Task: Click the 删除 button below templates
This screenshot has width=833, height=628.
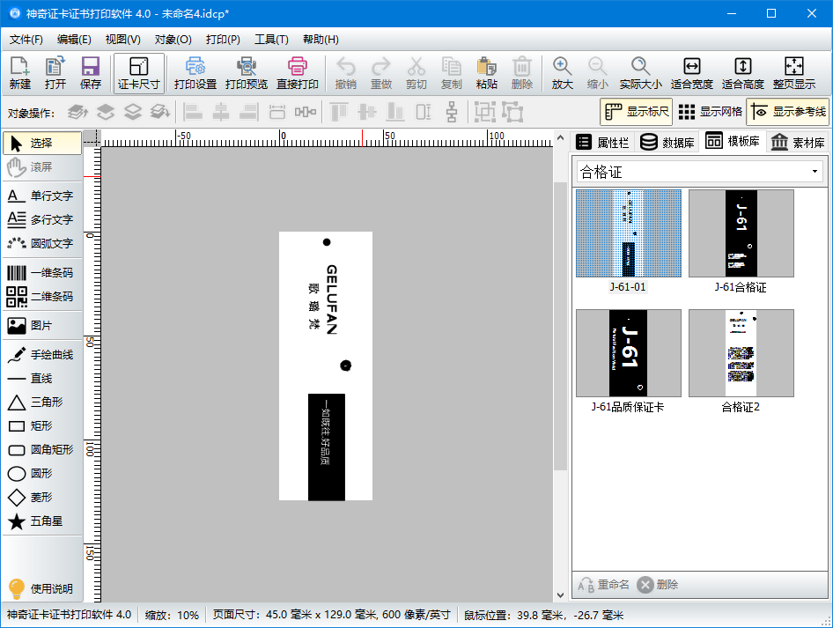Action: tap(658, 585)
